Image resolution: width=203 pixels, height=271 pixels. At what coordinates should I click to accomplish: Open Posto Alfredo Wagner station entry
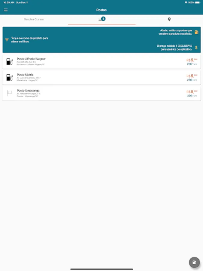pyautogui.click(x=102, y=62)
